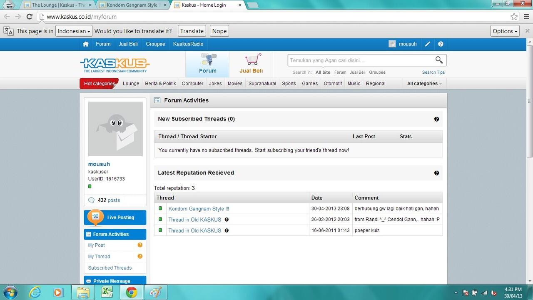Click the Kaskus logo

click(115, 64)
